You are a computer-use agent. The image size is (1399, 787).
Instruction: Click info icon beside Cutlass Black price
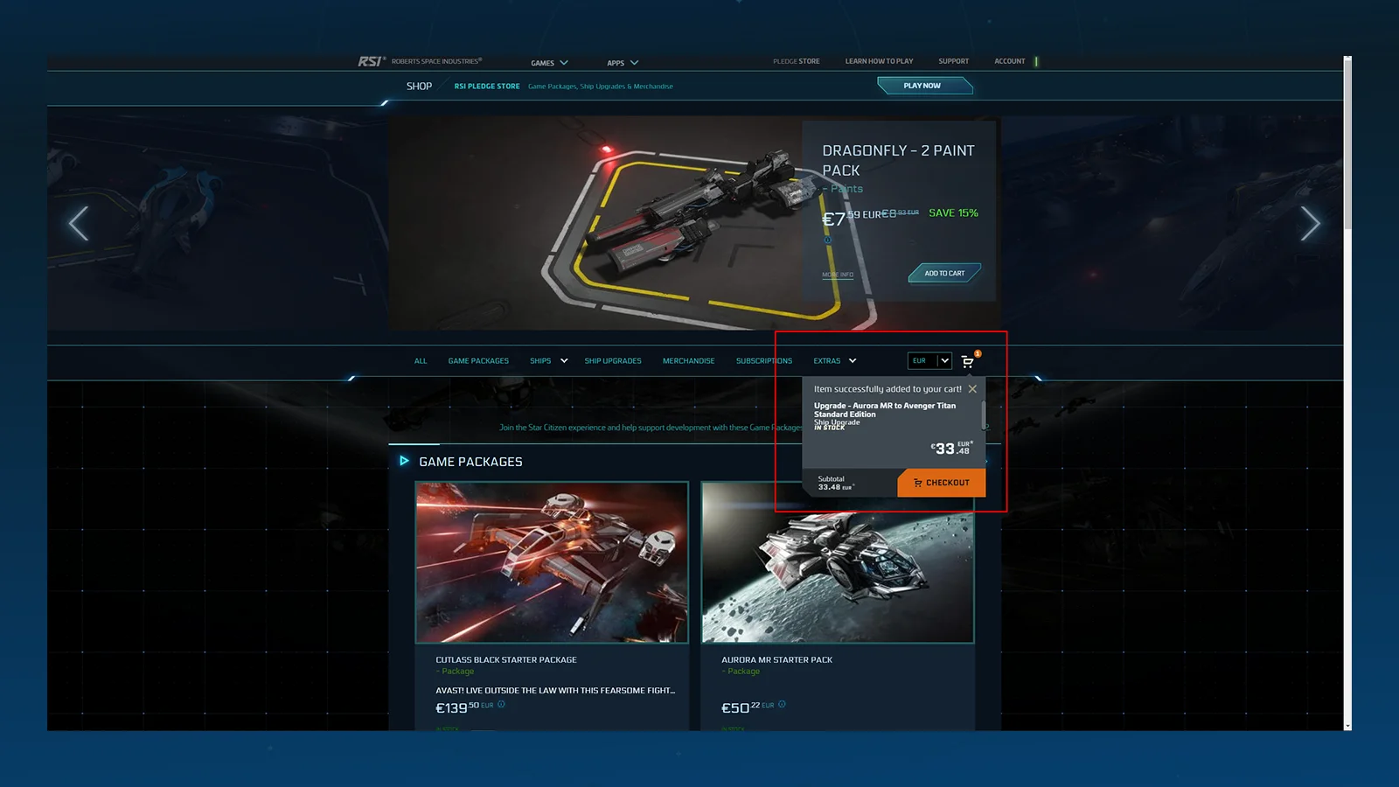pyautogui.click(x=501, y=704)
